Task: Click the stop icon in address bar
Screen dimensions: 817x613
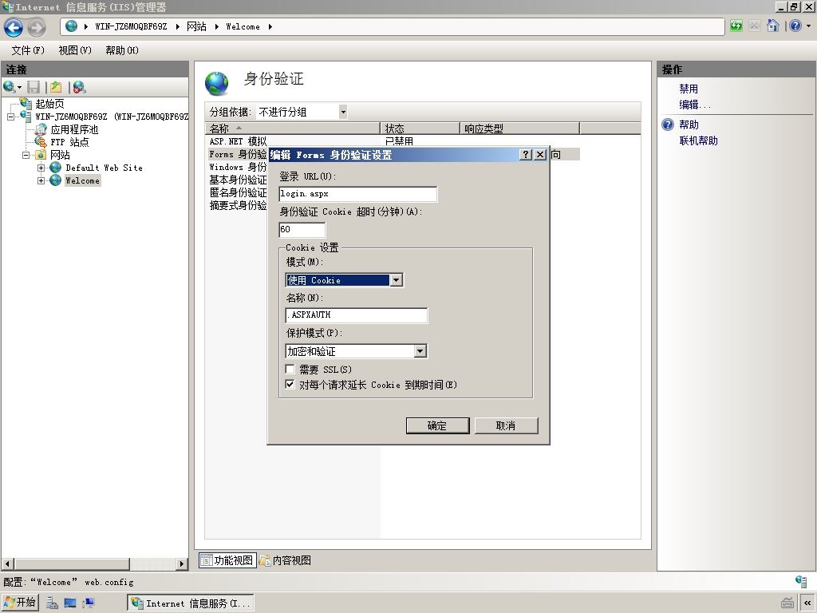Action: [754, 26]
